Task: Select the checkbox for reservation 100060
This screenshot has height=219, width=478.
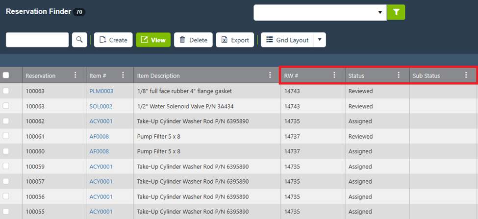Action: [6, 151]
